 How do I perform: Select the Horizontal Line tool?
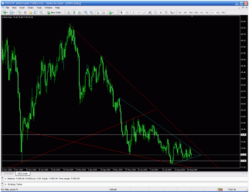tap(139, 12)
